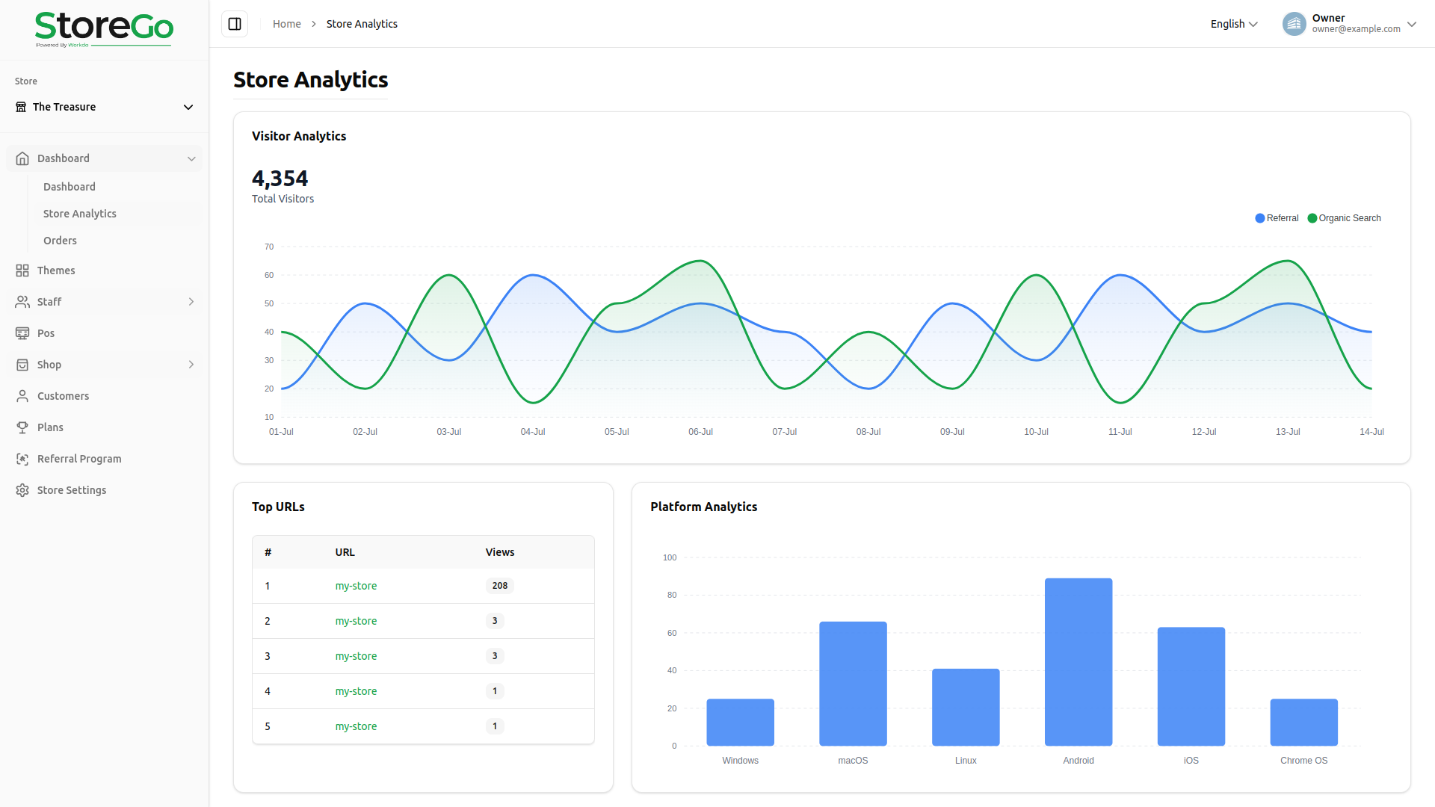This screenshot has width=1435, height=807.
Task: Toggle Organic Search series in legend
Action: click(1344, 218)
